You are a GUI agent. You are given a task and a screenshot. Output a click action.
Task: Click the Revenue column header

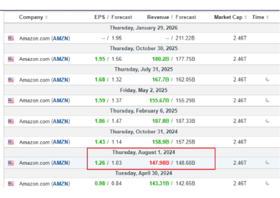[x=158, y=17]
